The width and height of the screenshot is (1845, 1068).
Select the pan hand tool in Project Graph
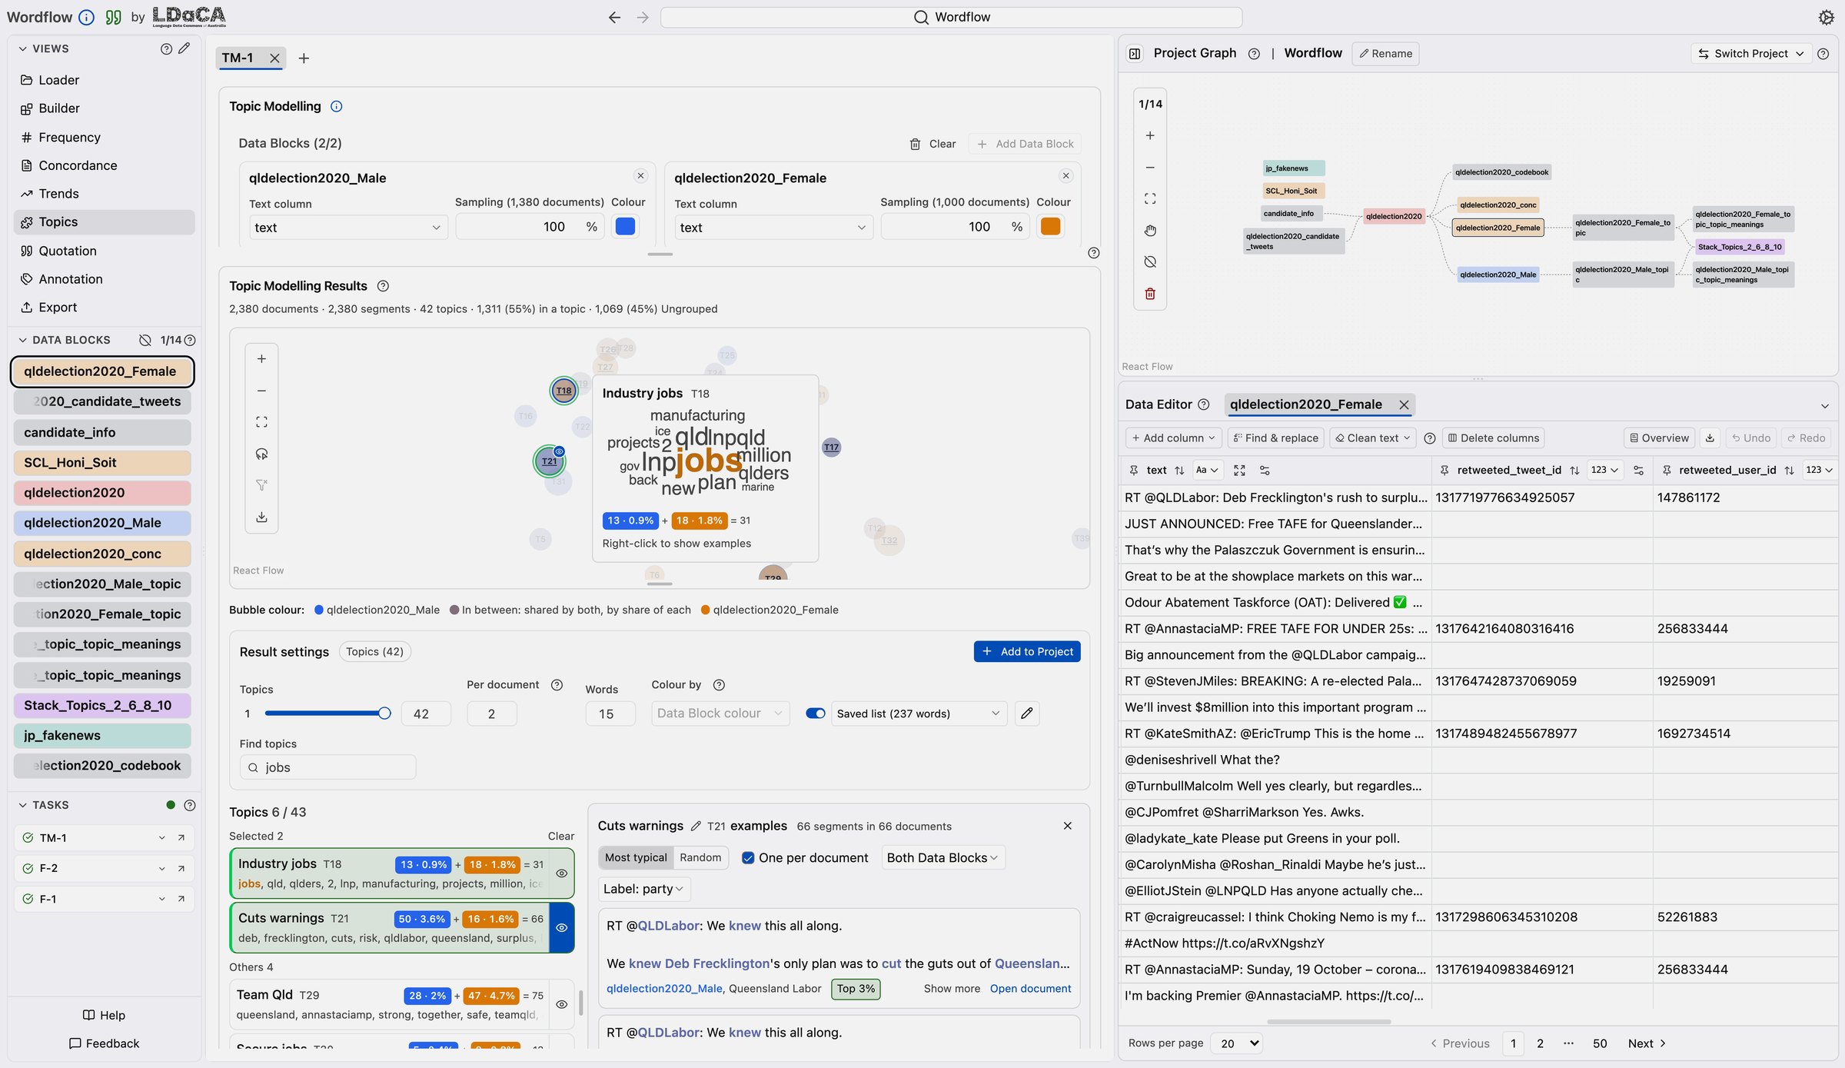pyautogui.click(x=1150, y=231)
